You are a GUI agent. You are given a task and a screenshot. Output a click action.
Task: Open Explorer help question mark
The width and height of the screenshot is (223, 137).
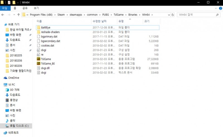point(220,8)
